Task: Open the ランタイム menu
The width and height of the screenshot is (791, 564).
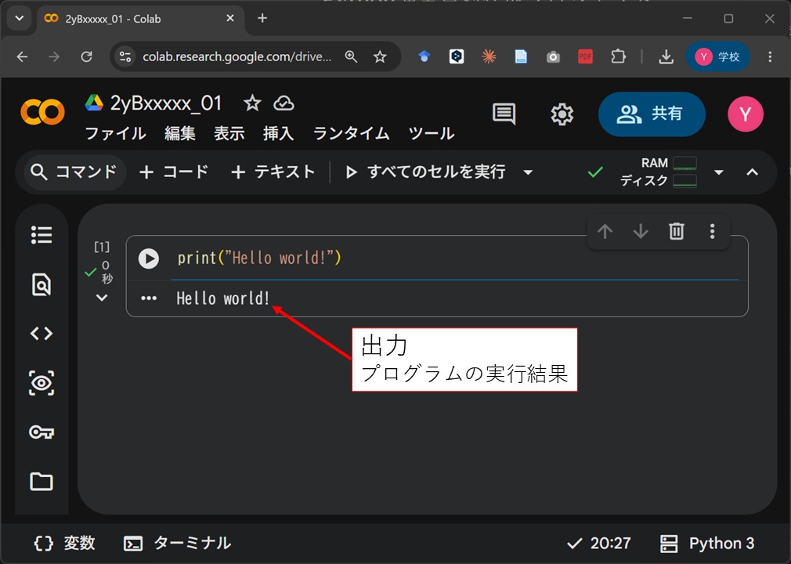Action: (351, 134)
